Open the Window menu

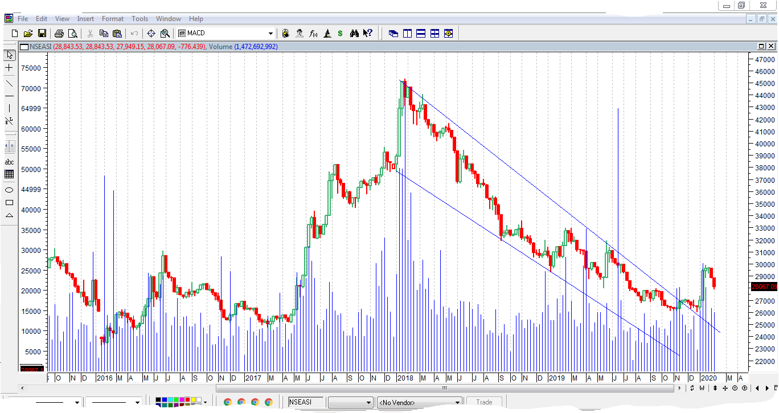(169, 19)
